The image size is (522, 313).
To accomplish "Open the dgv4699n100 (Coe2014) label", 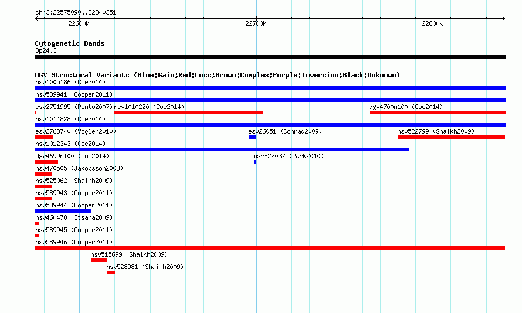I will tap(72, 156).
